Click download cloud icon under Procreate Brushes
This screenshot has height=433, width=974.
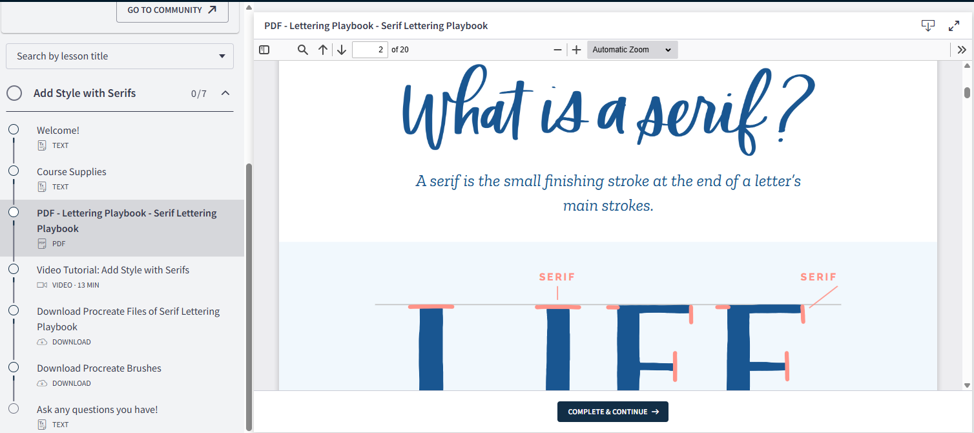point(42,383)
